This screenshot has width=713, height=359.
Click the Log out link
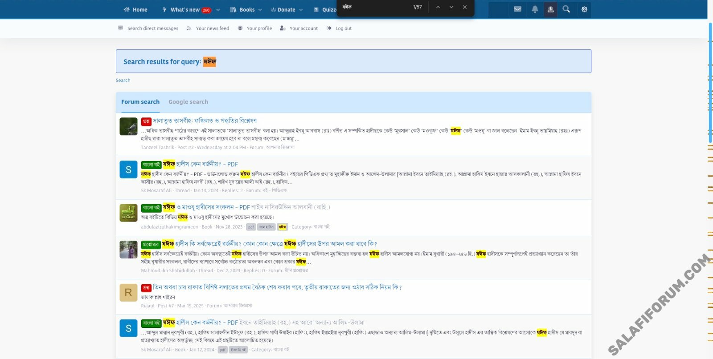tap(343, 28)
